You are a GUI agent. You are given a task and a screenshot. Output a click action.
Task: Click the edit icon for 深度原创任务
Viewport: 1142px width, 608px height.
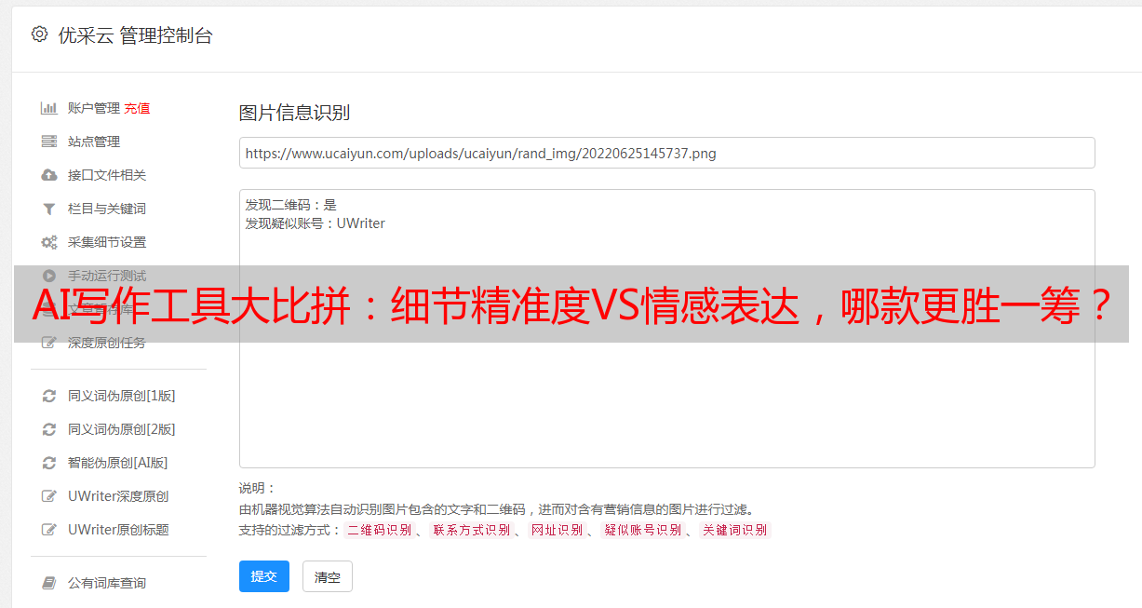pyautogui.click(x=49, y=343)
